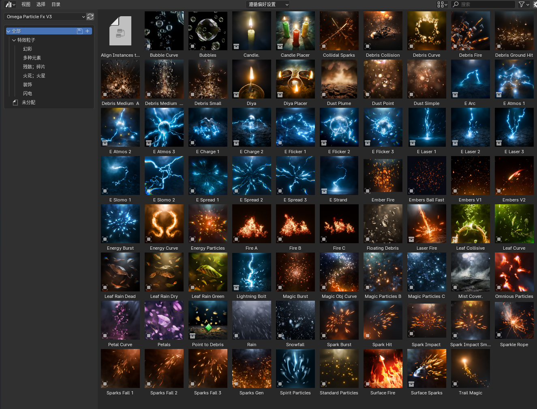537x409 pixels.
Task: Click collection badge on Diya thumbnail
Action: pos(236,94)
